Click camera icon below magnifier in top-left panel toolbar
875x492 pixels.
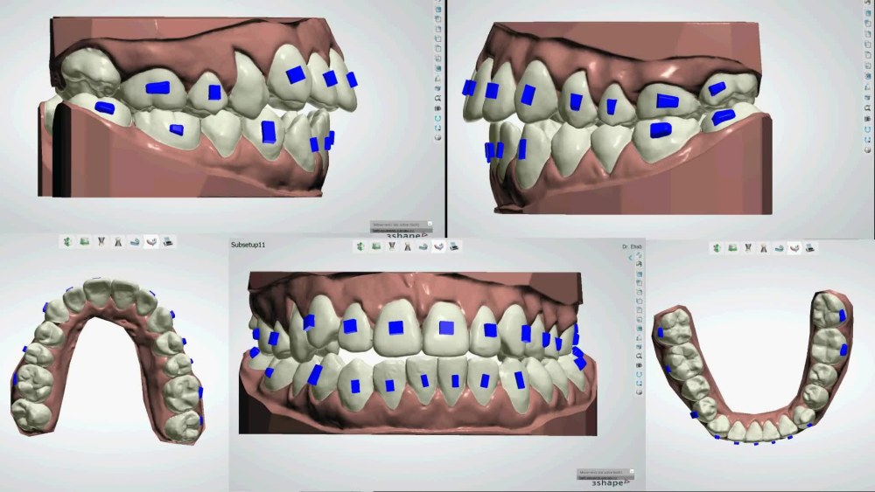point(438,108)
